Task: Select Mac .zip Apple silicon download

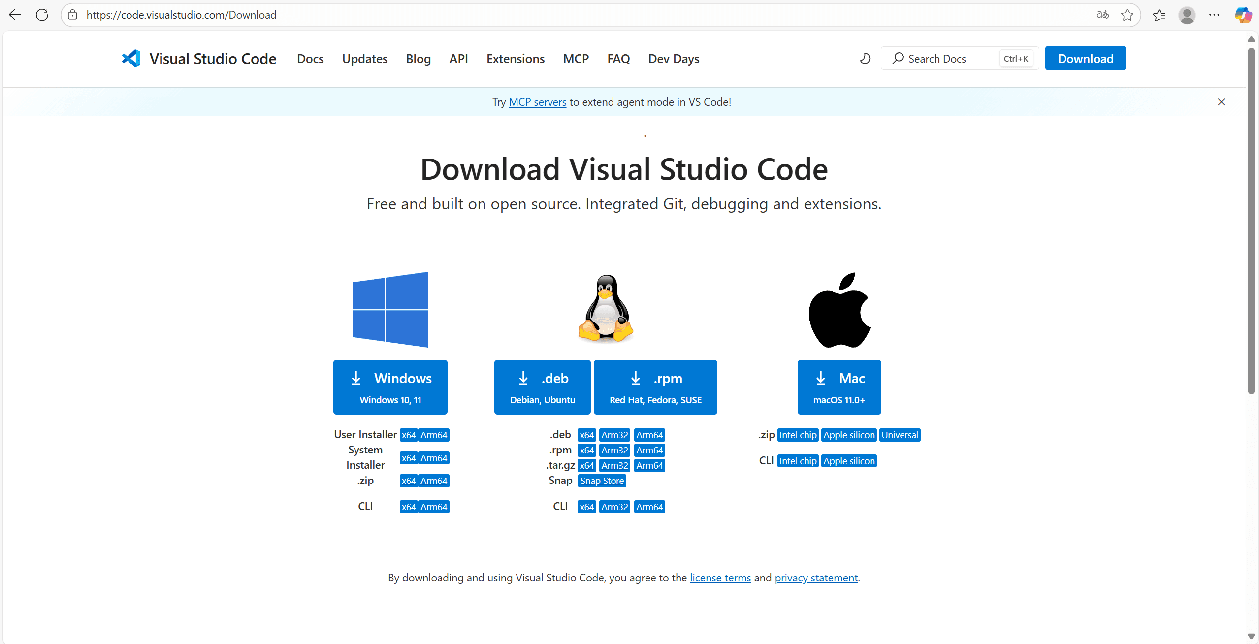Action: pyautogui.click(x=848, y=435)
